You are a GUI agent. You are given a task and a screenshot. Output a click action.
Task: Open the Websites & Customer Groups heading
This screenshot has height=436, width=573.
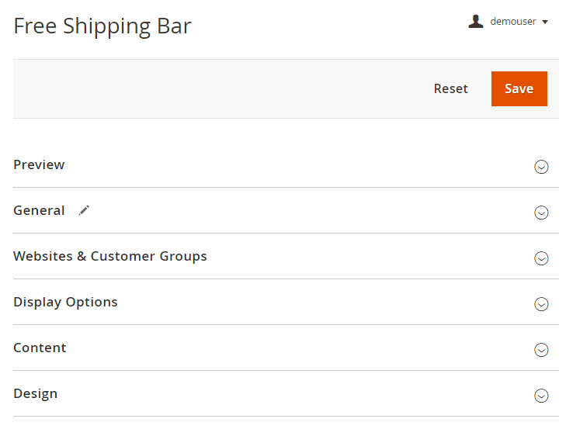click(x=110, y=256)
